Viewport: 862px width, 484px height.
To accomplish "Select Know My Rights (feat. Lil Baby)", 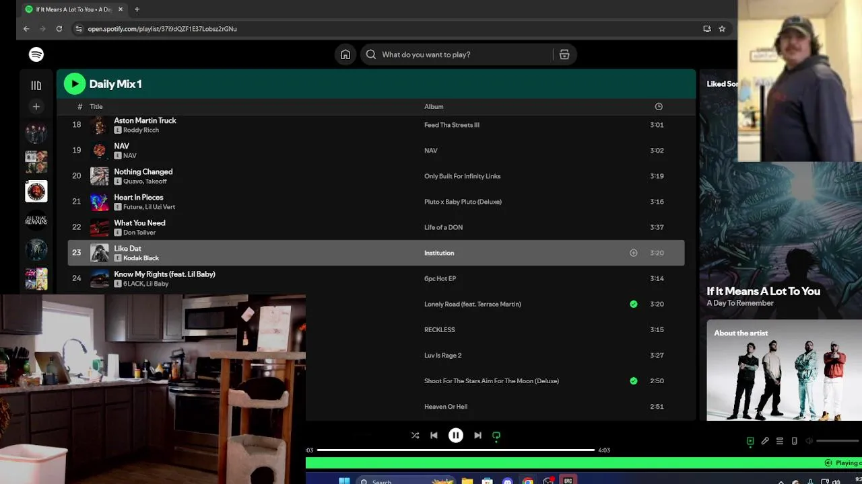I will click(x=164, y=274).
